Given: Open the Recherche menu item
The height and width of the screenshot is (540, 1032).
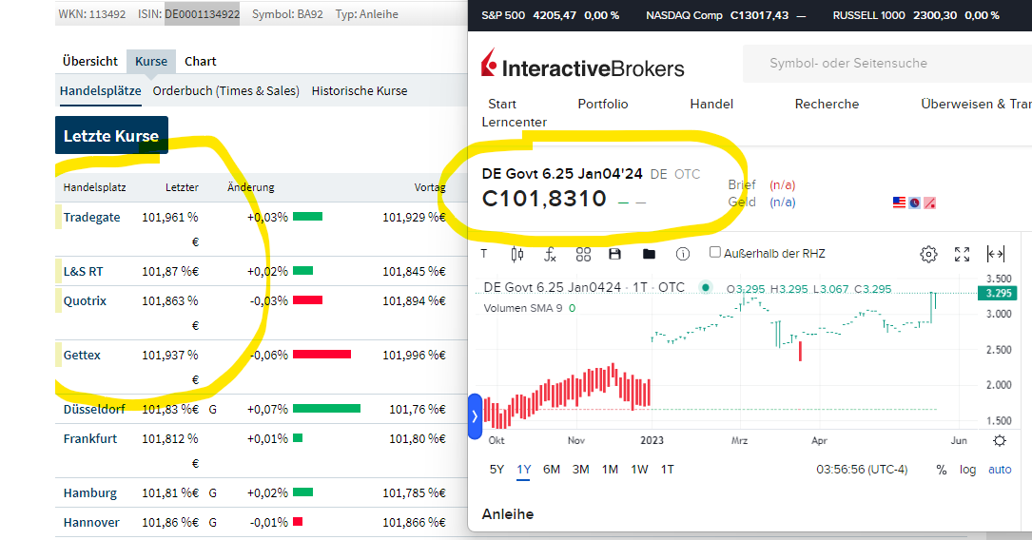Looking at the screenshot, I should [827, 104].
